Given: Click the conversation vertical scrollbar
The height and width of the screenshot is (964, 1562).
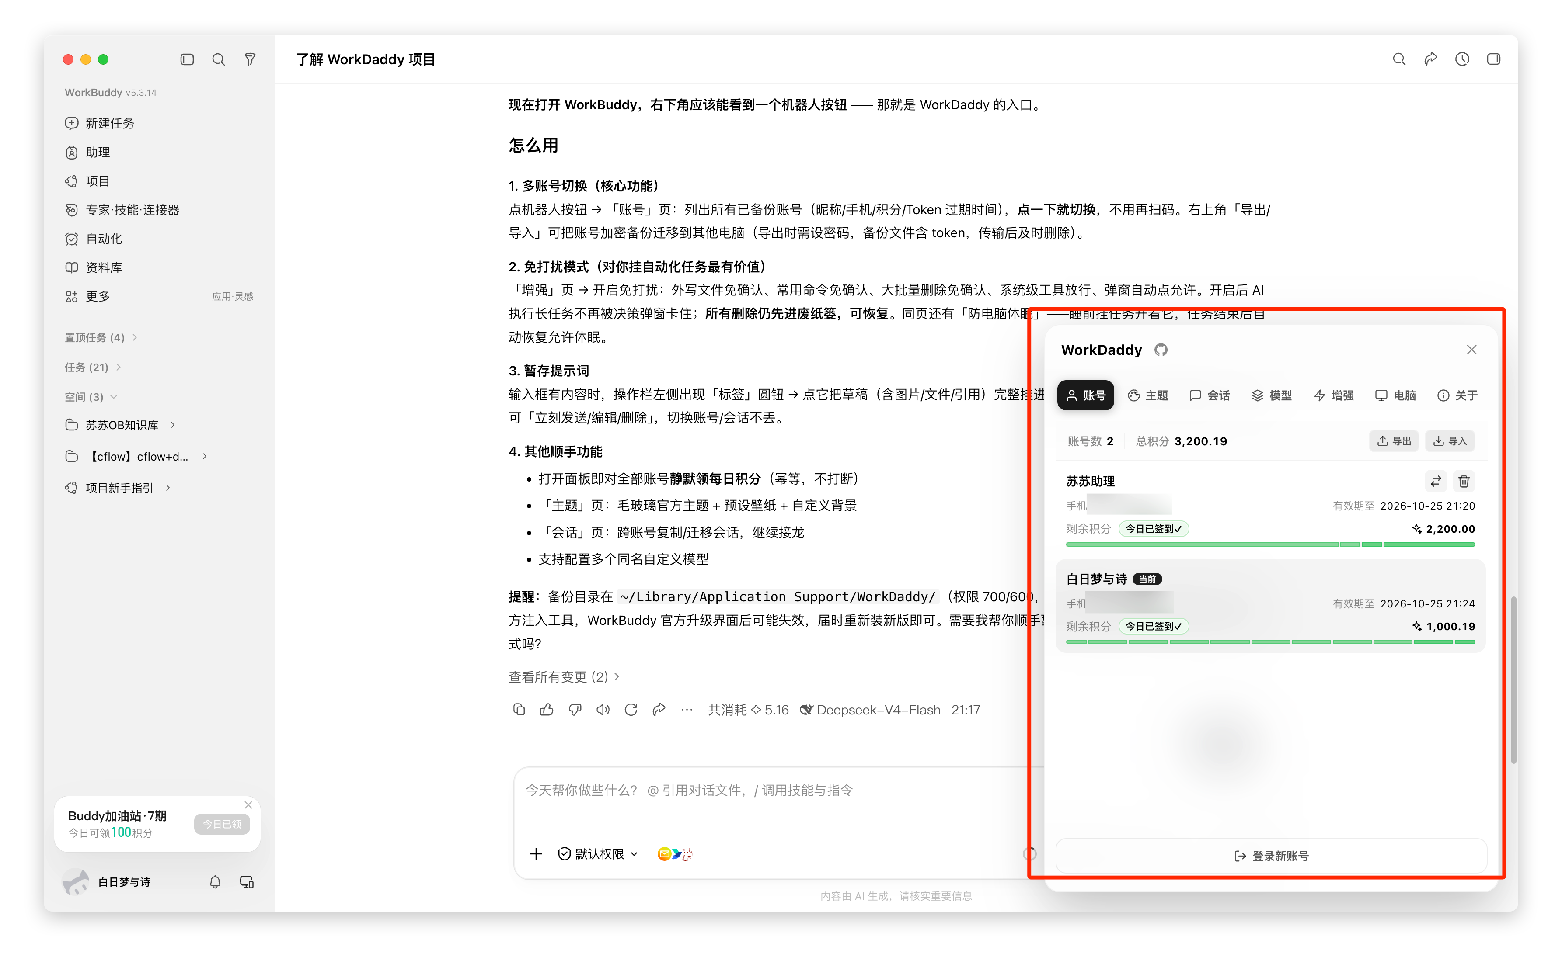Looking at the screenshot, I should (1513, 680).
